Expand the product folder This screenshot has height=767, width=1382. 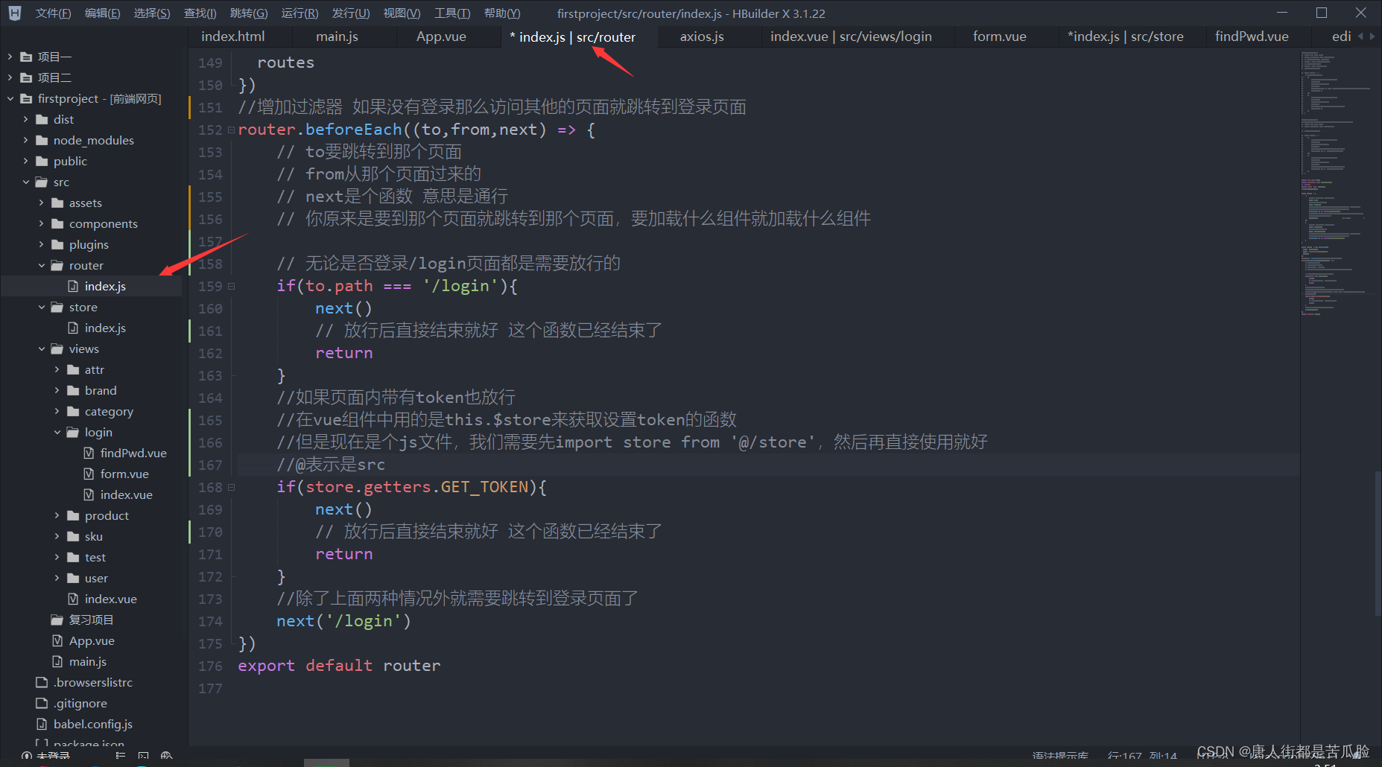(x=57, y=515)
